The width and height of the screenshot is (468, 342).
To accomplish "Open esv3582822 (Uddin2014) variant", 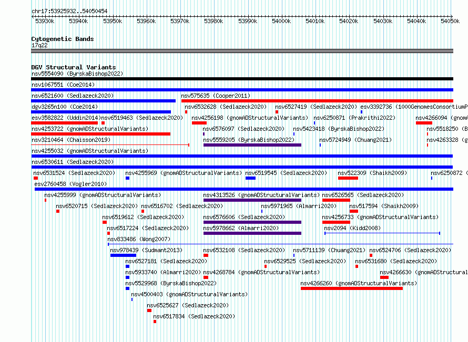I will 66,118.
